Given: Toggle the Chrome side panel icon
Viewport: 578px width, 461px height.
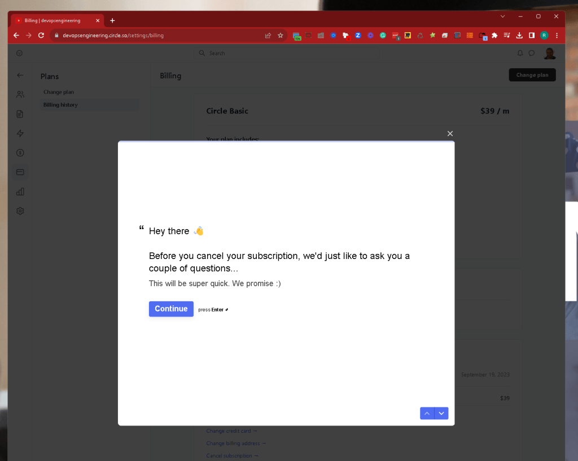Looking at the screenshot, I should 532,36.
